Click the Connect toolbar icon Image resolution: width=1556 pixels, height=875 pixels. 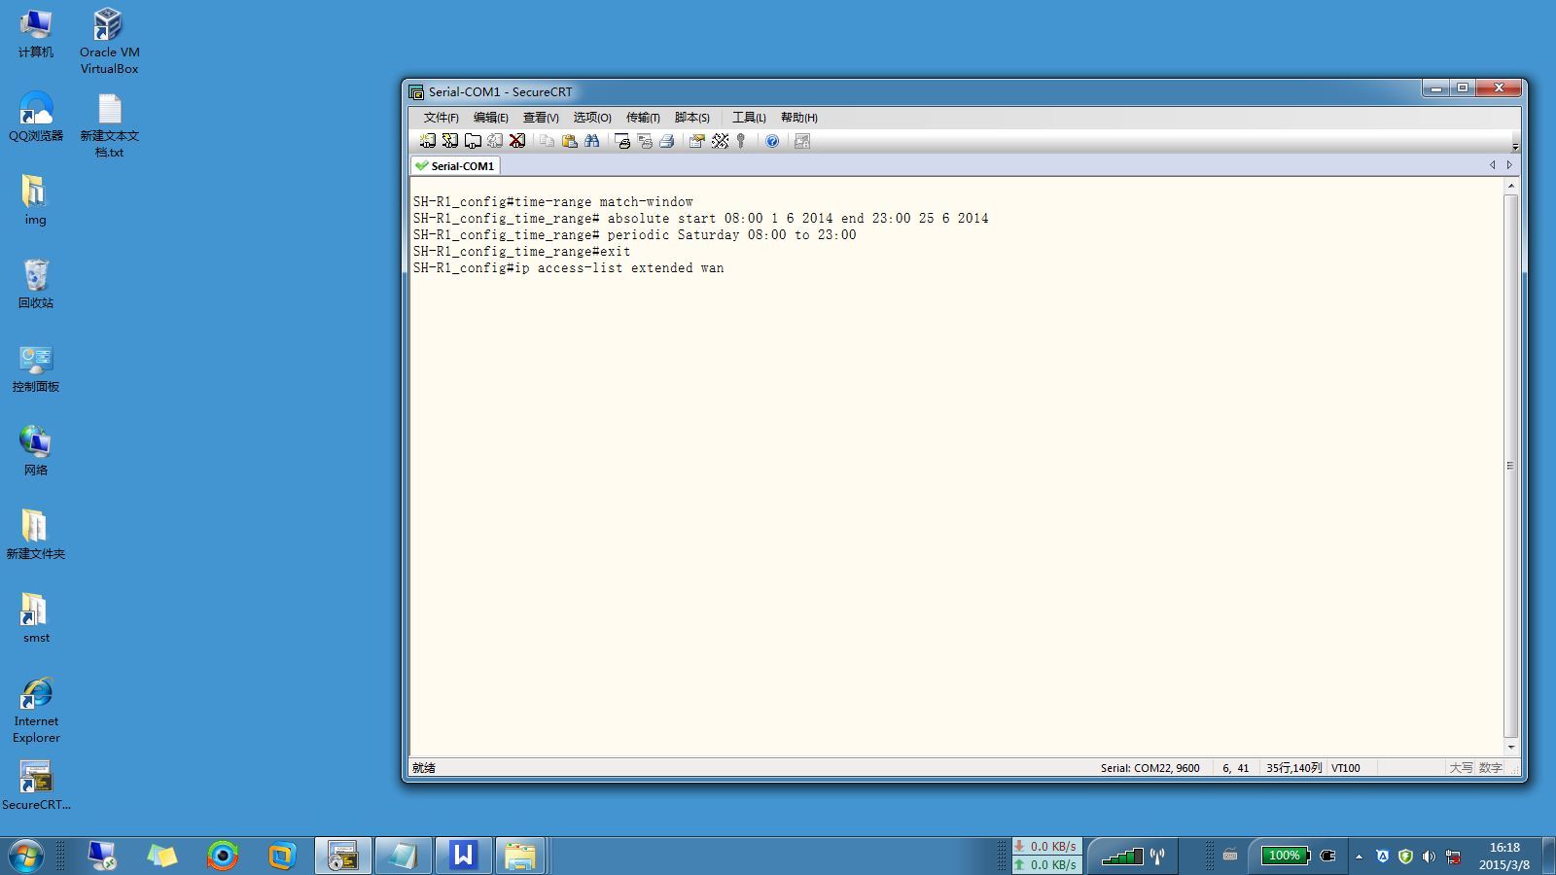point(427,141)
